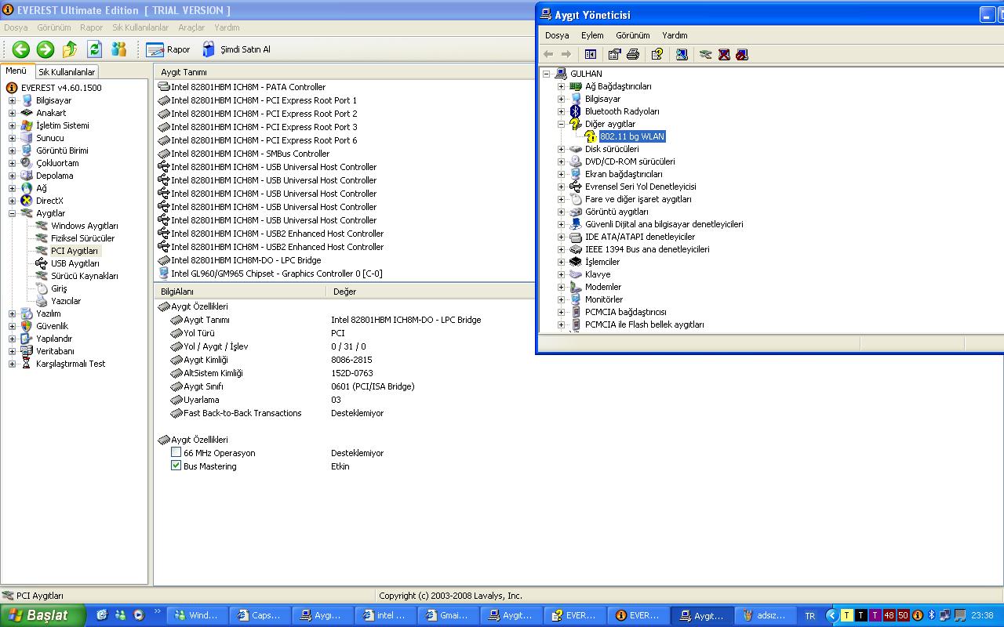The width and height of the screenshot is (1004, 627).
Task: Click the Uninstall device icon in toolbar
Action: (724, 54)
